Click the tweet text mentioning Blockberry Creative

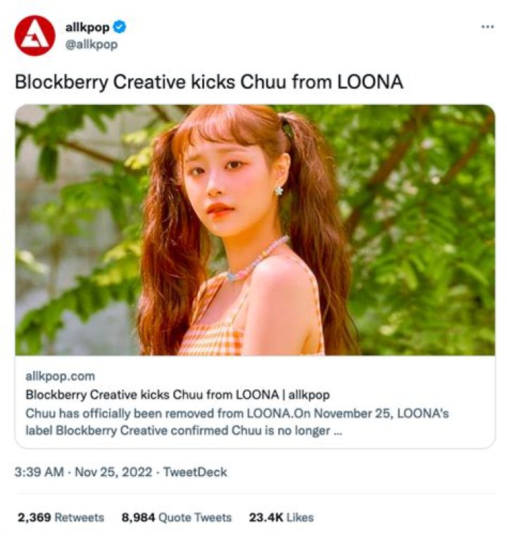(x=208, y=82)
